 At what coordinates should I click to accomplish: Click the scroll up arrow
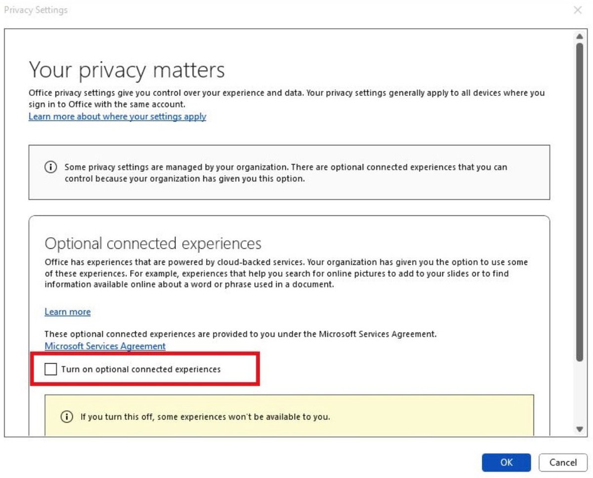pyautogui.click(x=580, y=36)
